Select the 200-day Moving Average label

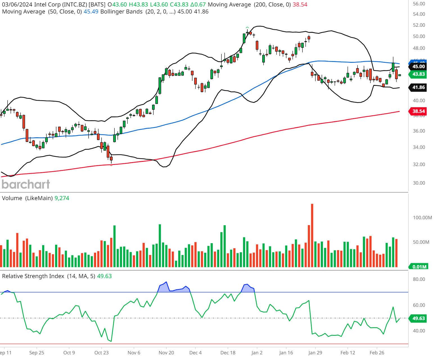249,5
